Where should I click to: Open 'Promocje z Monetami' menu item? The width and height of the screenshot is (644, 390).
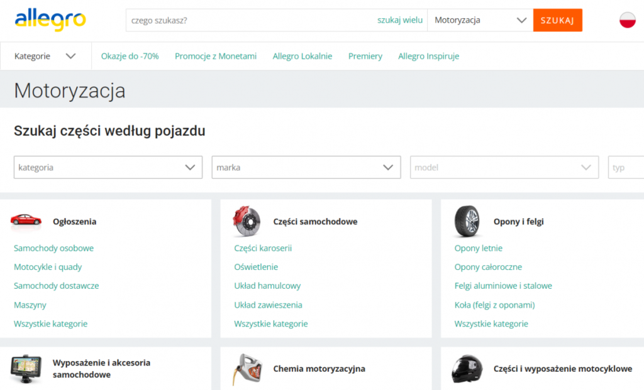[x=216, y=56]
